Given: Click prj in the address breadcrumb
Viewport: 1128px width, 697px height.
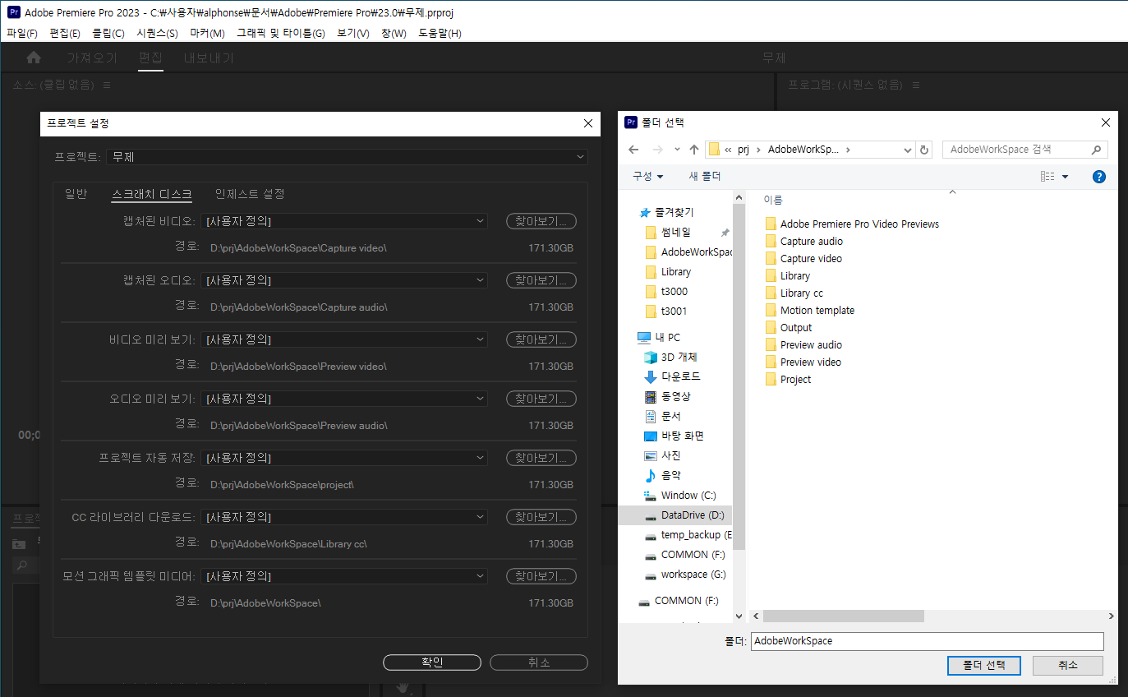Looking at the screenshot, I should pyautogui.click(x=744, y=150).
